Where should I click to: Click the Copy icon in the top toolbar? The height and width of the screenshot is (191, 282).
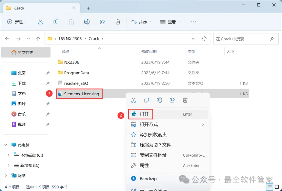click(56, 22)
